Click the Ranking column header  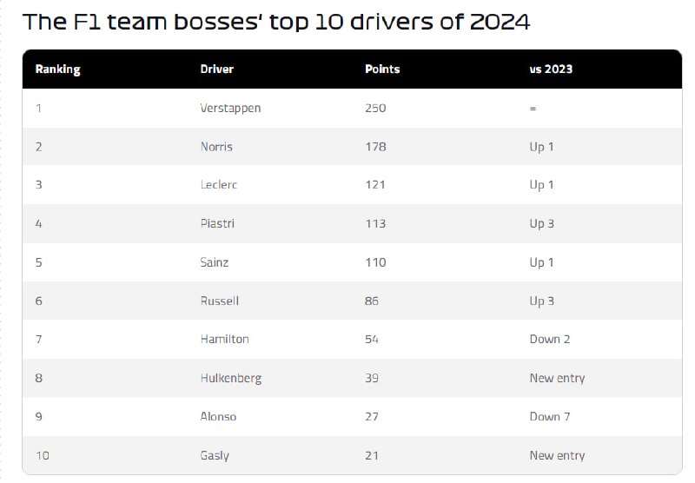(57, 69)
